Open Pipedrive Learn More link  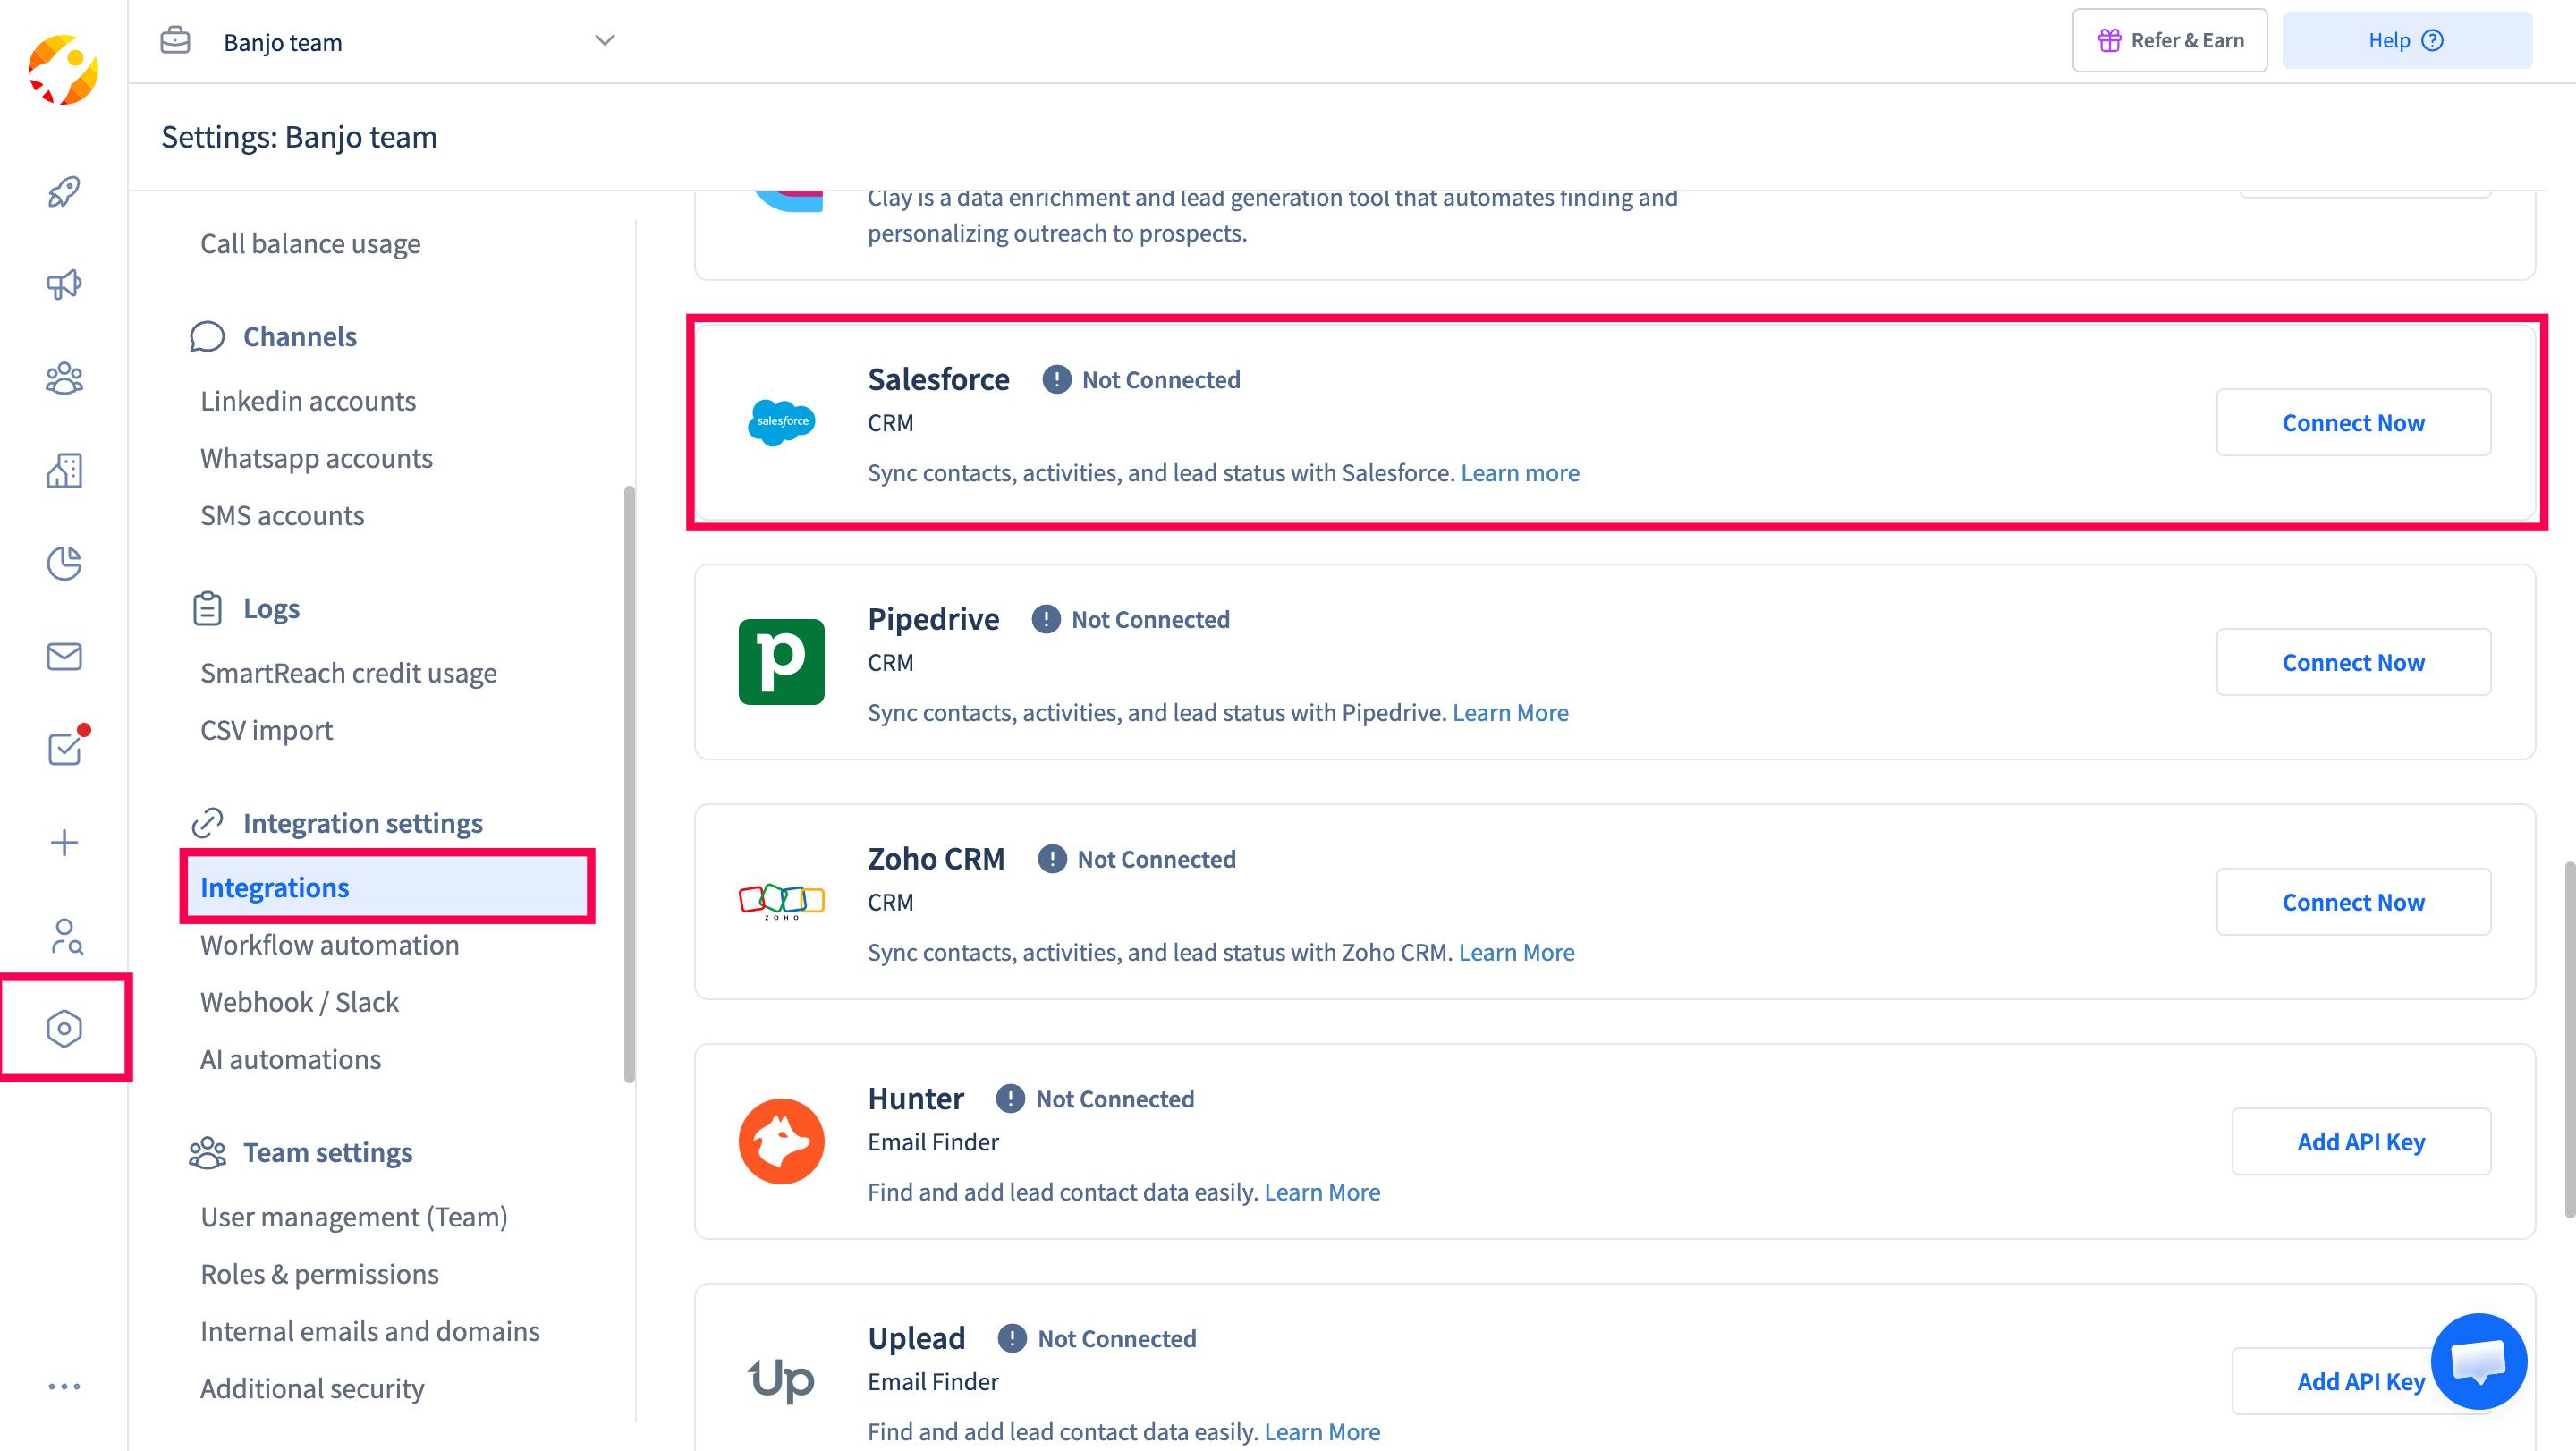[x=1510, y=712]
